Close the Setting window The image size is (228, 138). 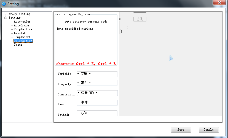click(x=219, y=2)
